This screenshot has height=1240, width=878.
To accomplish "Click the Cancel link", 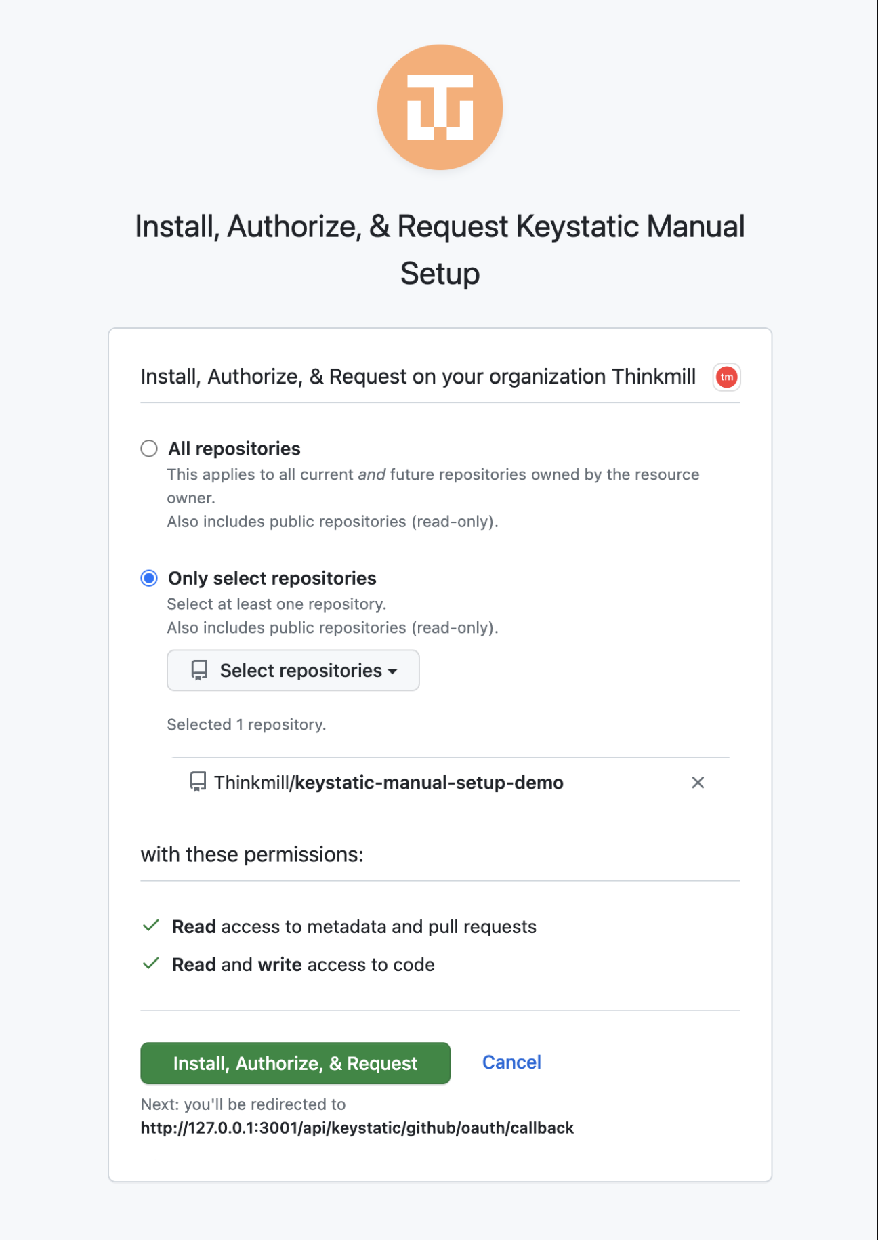I will 511,1062.
